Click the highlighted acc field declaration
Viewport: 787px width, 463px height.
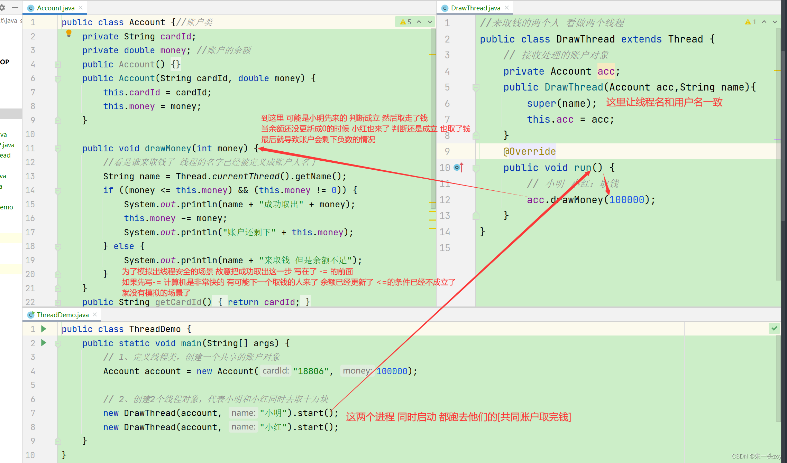(606, 71)
